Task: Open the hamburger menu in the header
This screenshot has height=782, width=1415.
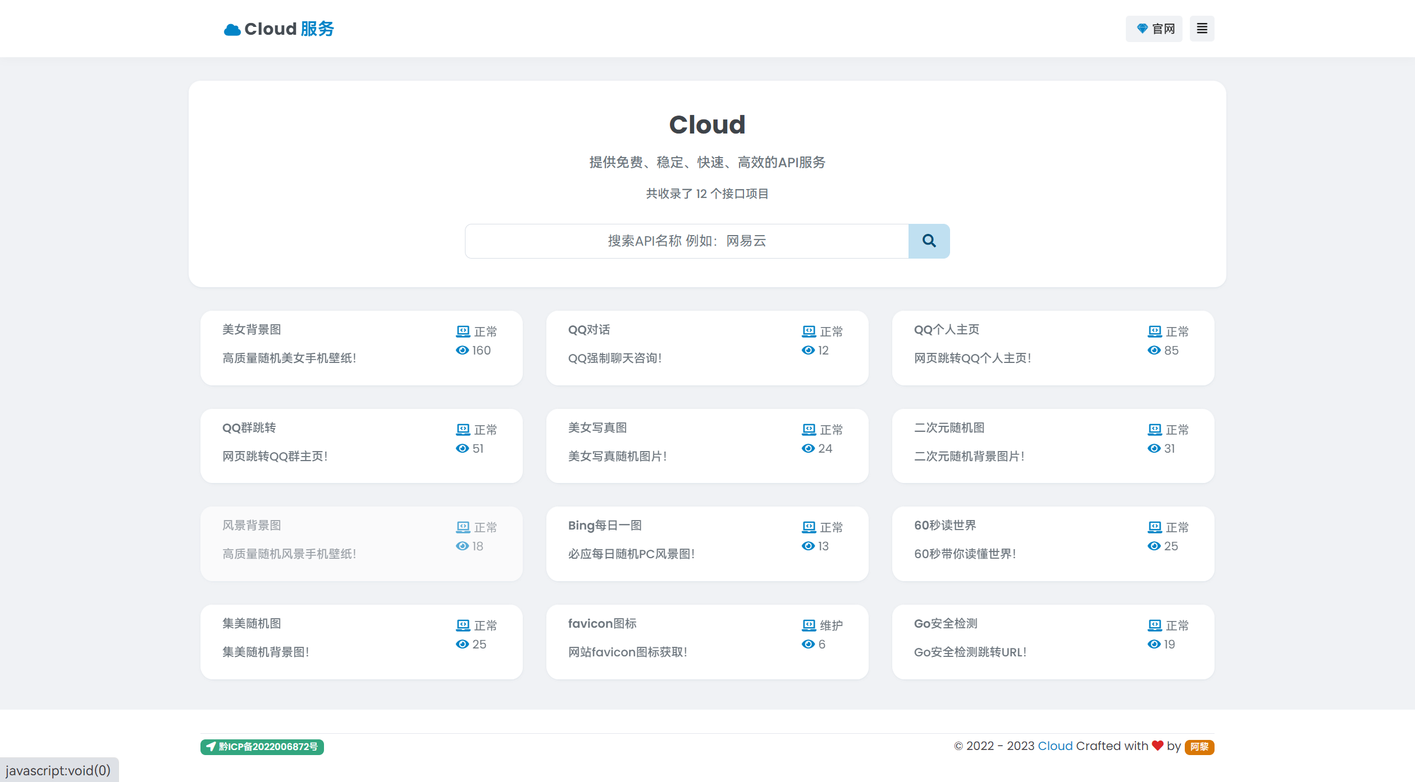Action: tap(1202, 29)
